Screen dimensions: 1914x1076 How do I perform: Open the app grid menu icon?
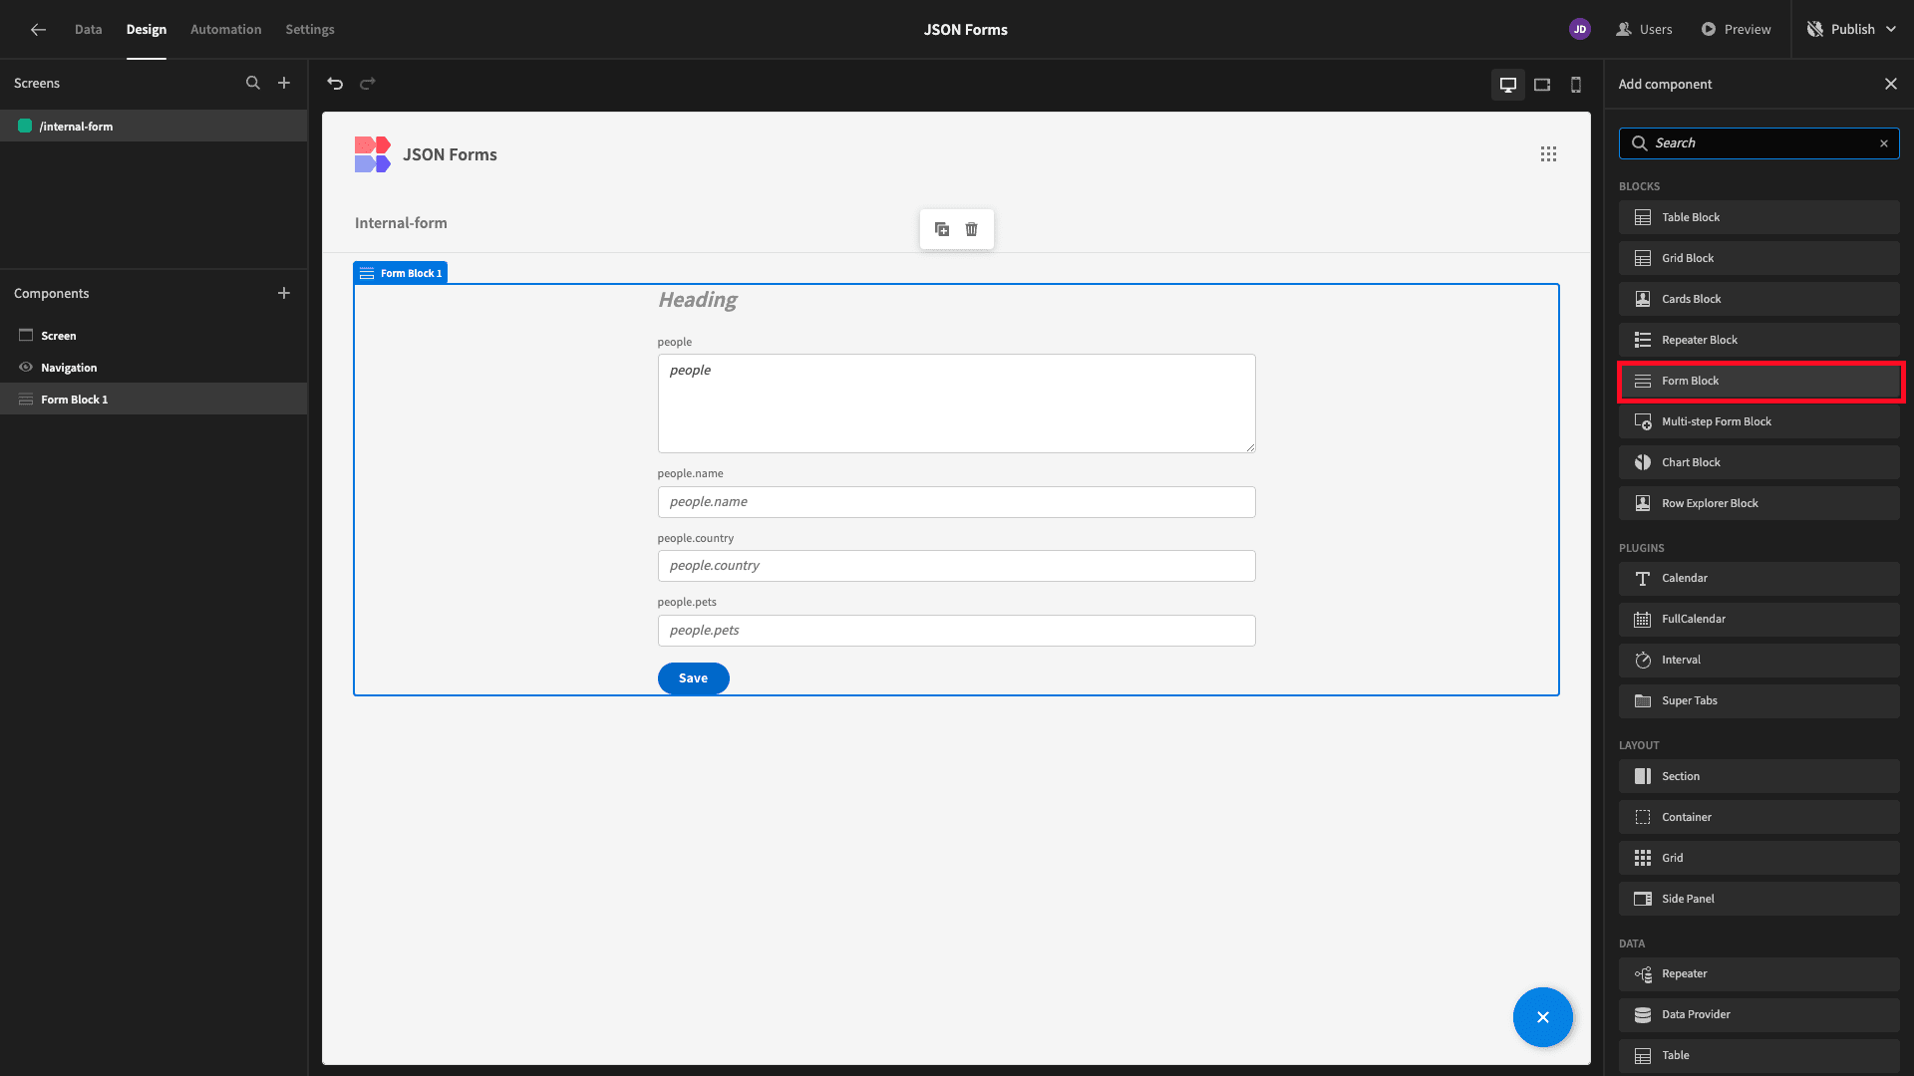click(x=1548, y=154)
